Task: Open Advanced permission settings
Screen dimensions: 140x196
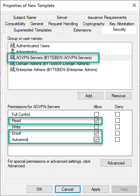Action: (116, 163)
